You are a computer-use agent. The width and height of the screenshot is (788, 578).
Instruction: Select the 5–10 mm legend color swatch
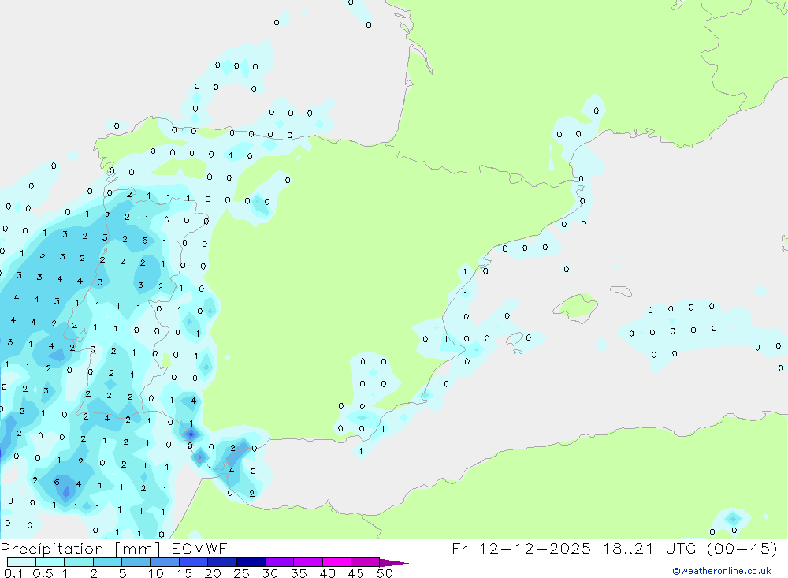coord(136,562)
